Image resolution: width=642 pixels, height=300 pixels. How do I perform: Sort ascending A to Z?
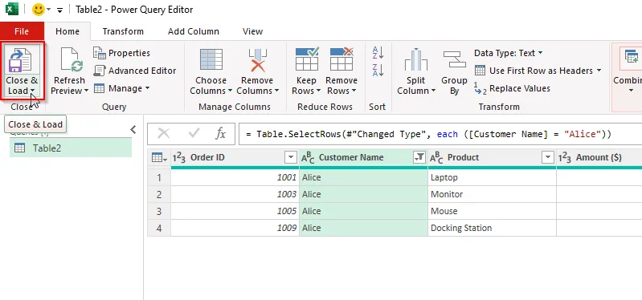click(x=378, y=53)
